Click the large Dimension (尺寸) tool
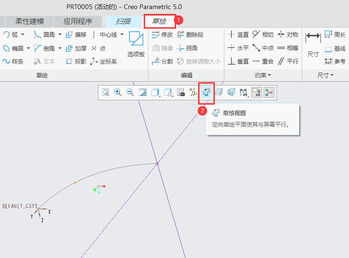The height and width of the screenshot is (258, 349). click(313, 44)
